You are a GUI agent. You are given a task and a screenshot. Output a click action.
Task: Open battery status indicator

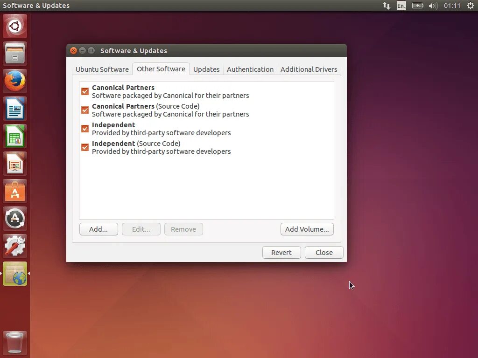(417, 6)
